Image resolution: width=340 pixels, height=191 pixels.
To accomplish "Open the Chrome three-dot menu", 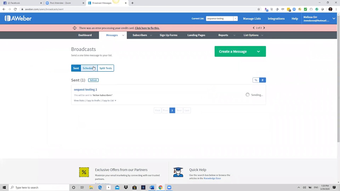I will [x=336, y=9].
